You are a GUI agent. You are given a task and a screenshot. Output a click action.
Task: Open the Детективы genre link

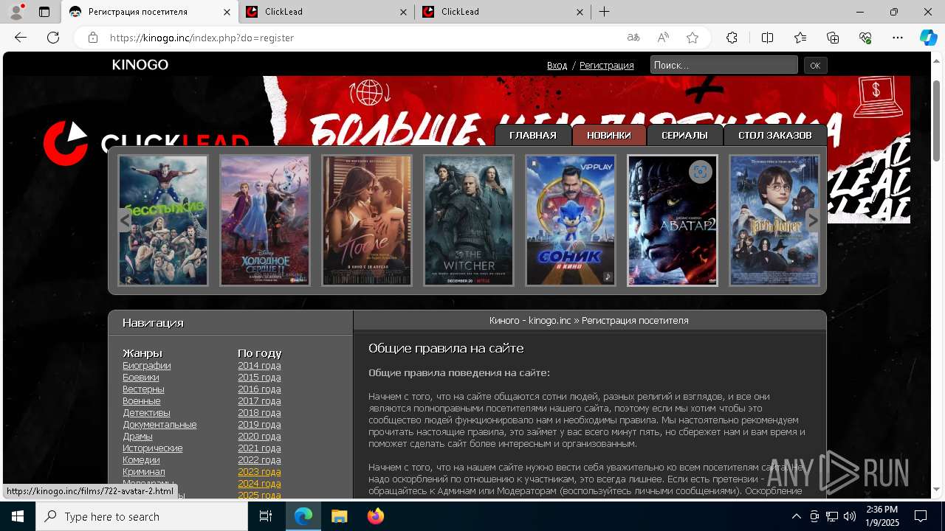(146, 412)
